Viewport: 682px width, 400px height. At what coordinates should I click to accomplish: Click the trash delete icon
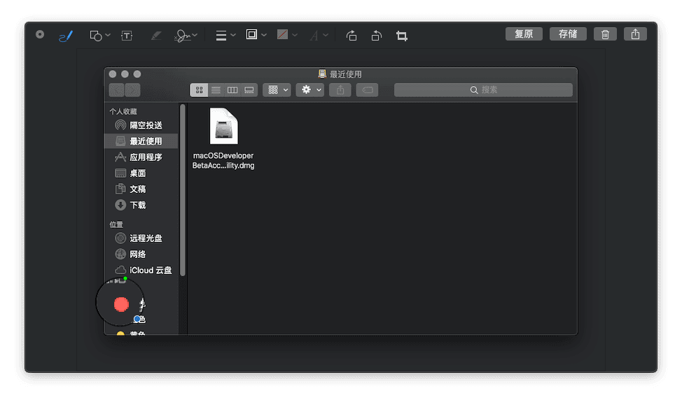pyautogui.click(x=606, y=34)
